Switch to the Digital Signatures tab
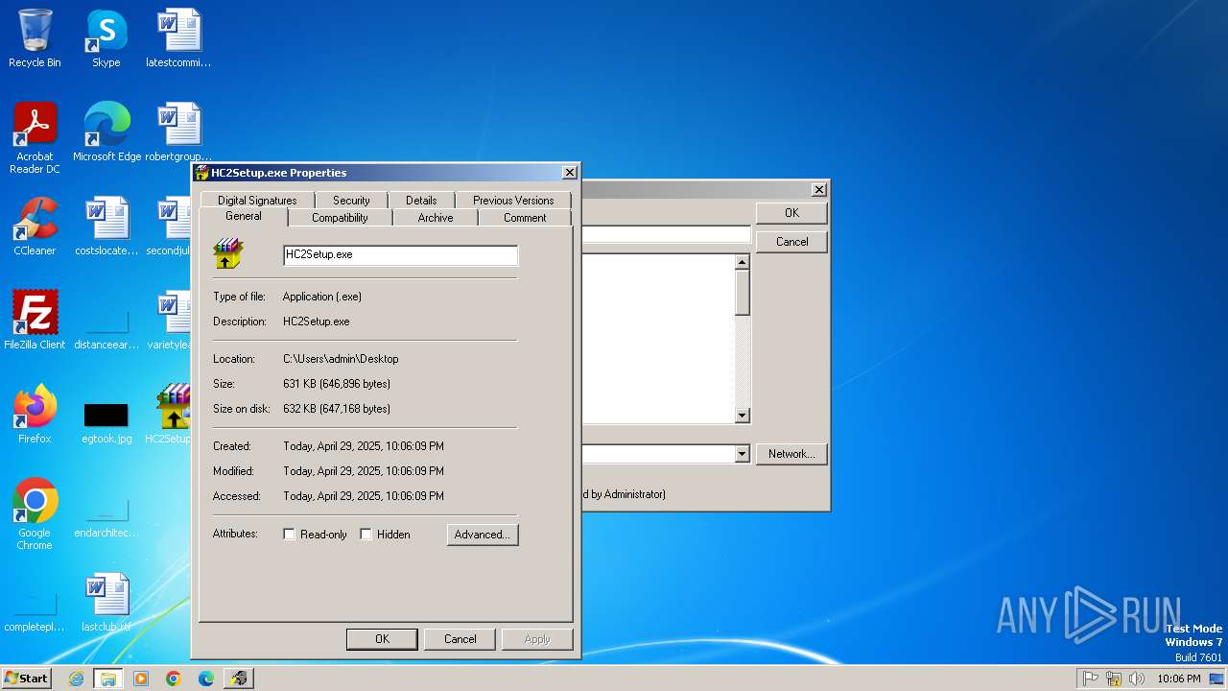 pos(257,201)
